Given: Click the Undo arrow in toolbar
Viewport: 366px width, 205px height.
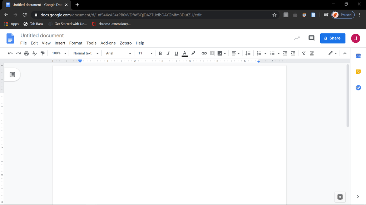Looking at the screenshot, I should (10, 53).
